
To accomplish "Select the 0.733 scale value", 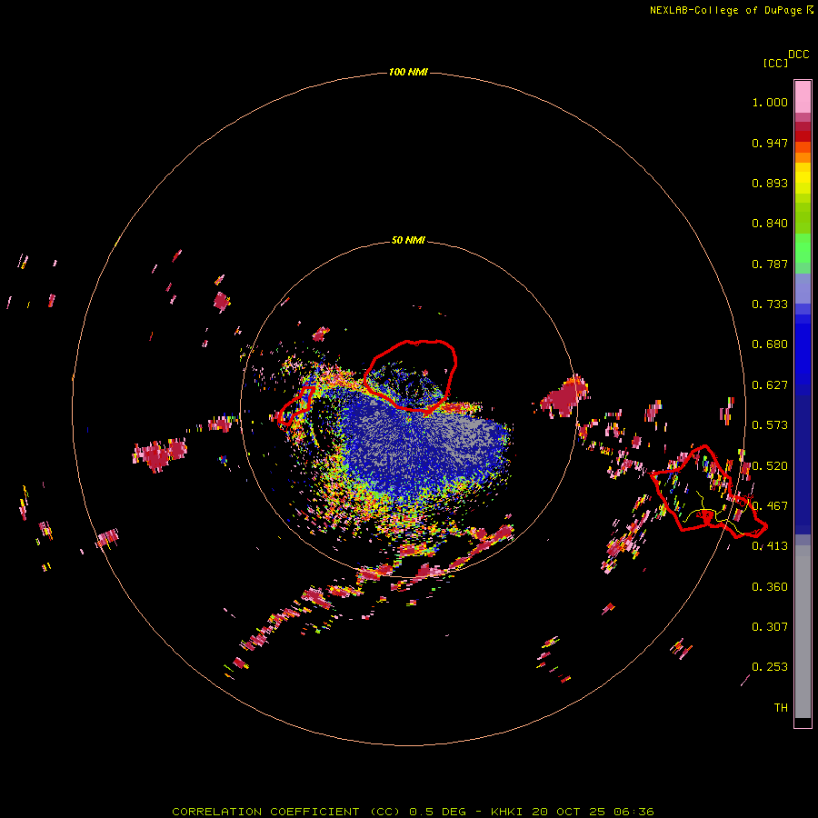I will [x=770, y=304].
